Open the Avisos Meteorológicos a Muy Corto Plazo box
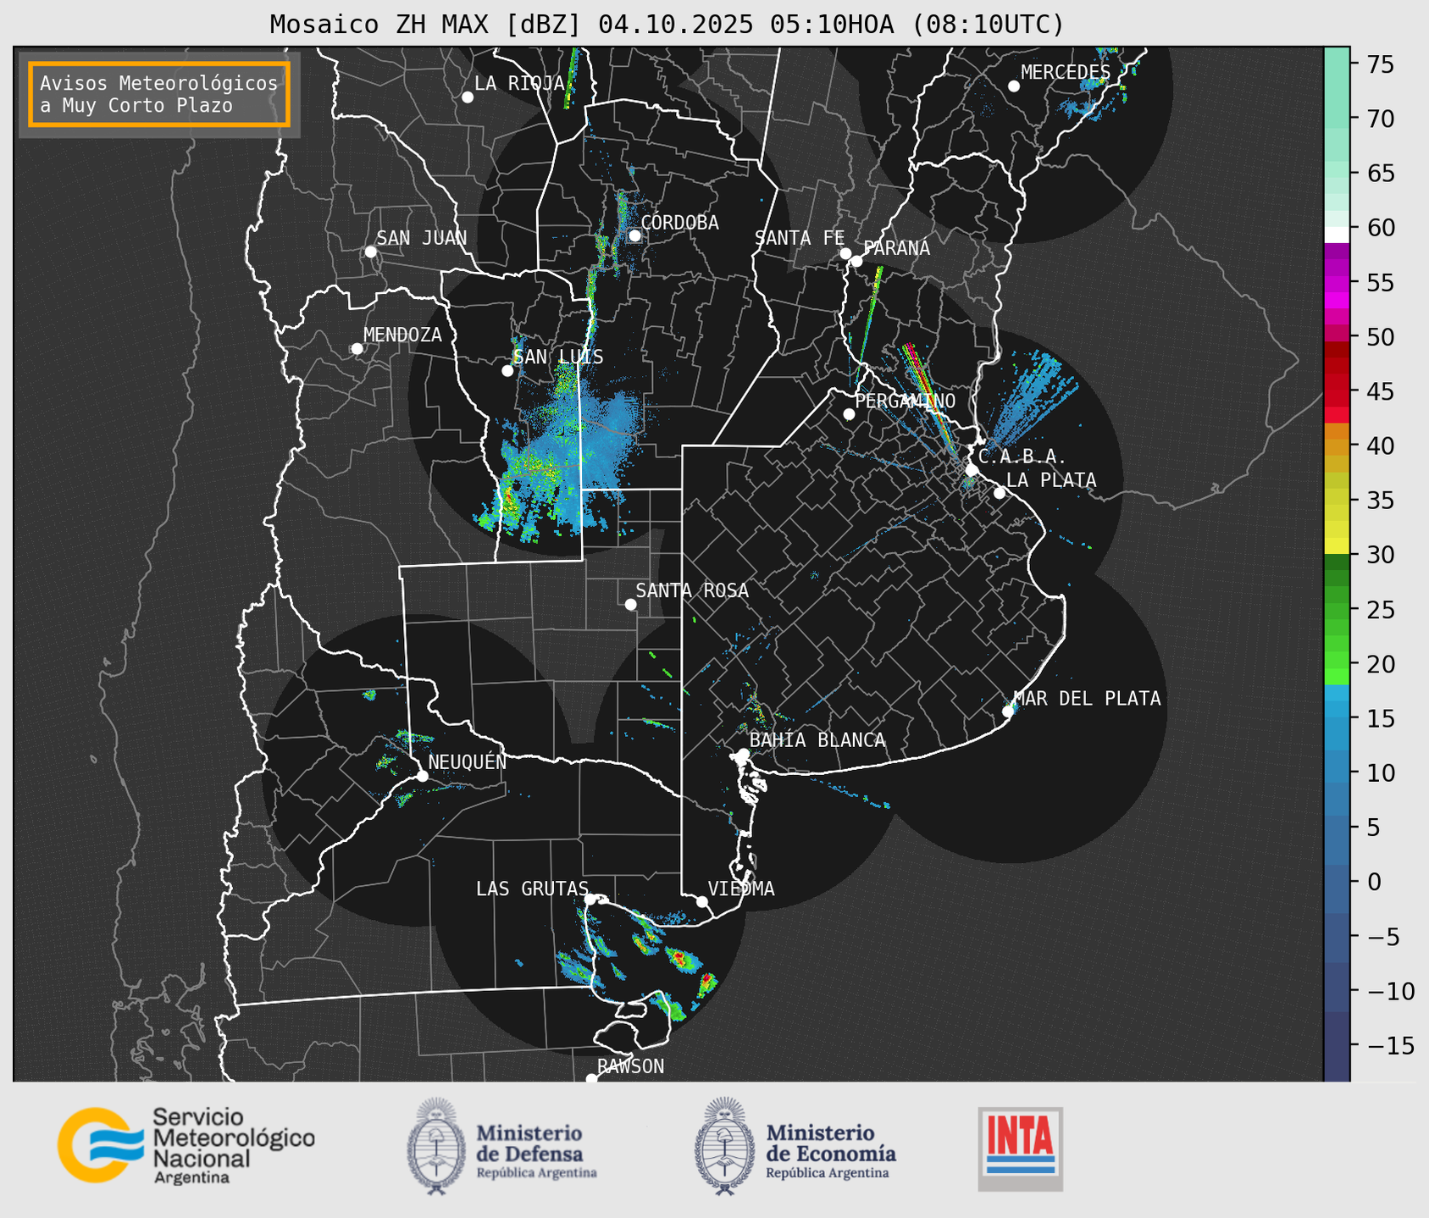Screen dimensions: 1429x1218 [x=159, y=94]
